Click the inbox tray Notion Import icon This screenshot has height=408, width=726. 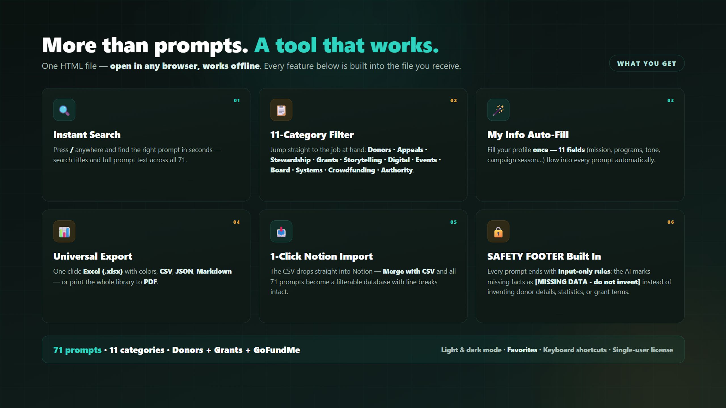(281, 231)
